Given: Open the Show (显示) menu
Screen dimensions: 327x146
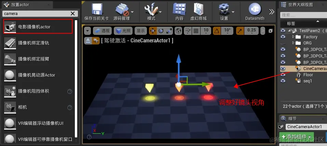Looking at the screenshot, I should (141, 31).
